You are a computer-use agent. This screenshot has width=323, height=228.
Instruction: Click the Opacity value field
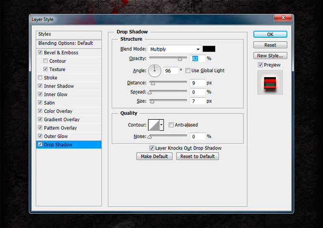198,59
